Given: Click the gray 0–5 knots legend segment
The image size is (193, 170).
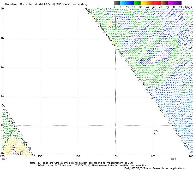Looking at the screenshot, I should click(117, 3).
